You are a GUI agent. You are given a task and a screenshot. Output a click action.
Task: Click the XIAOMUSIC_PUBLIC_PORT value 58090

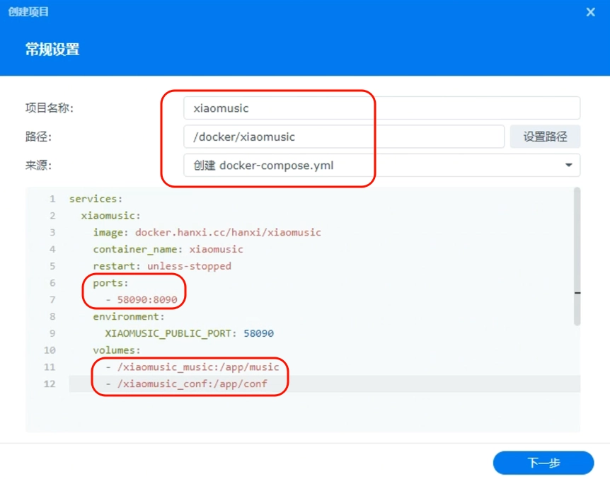259,333
